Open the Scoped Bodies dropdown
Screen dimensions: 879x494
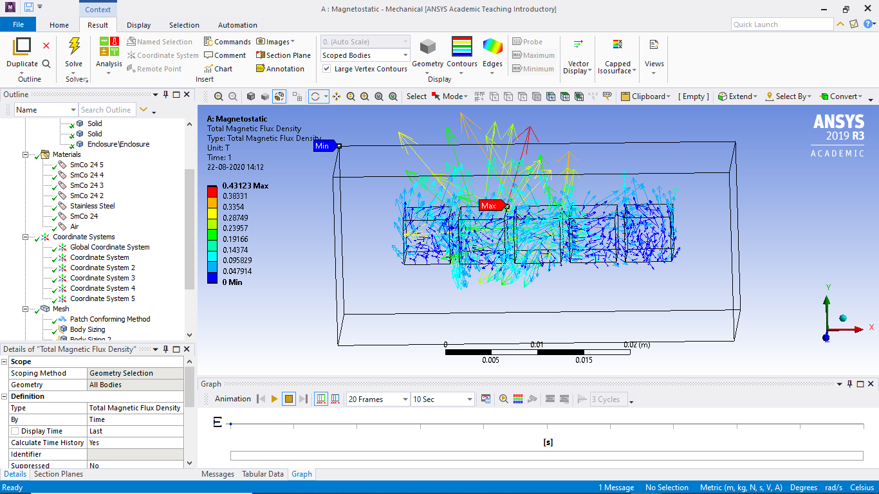tap(365, 55)
